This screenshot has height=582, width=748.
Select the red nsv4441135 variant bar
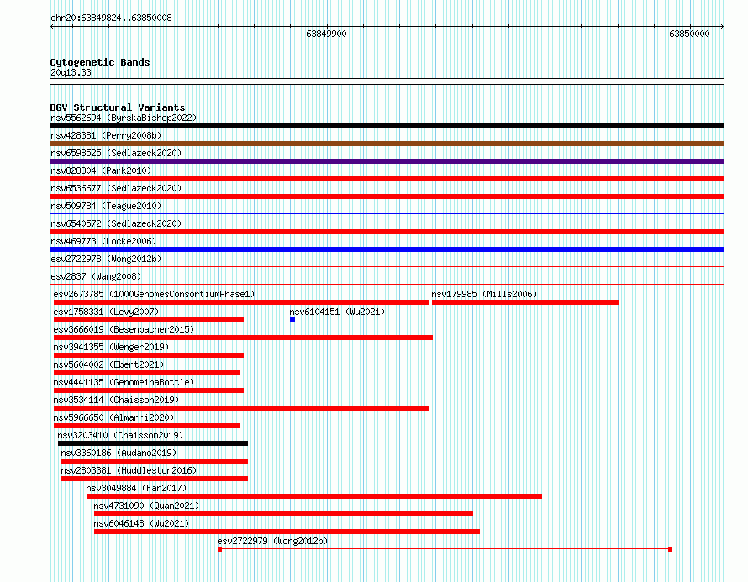(149, 391)
